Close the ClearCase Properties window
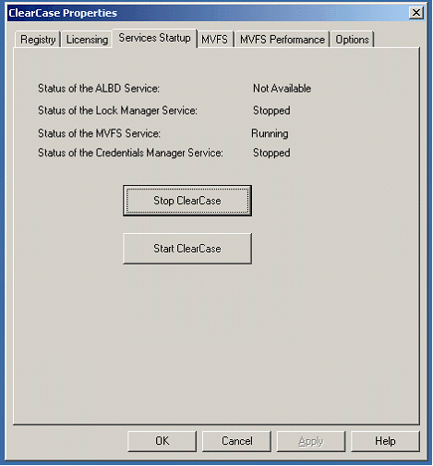Image resolution: width=433 pixels, height=466 pixels. tap(416, 13)
